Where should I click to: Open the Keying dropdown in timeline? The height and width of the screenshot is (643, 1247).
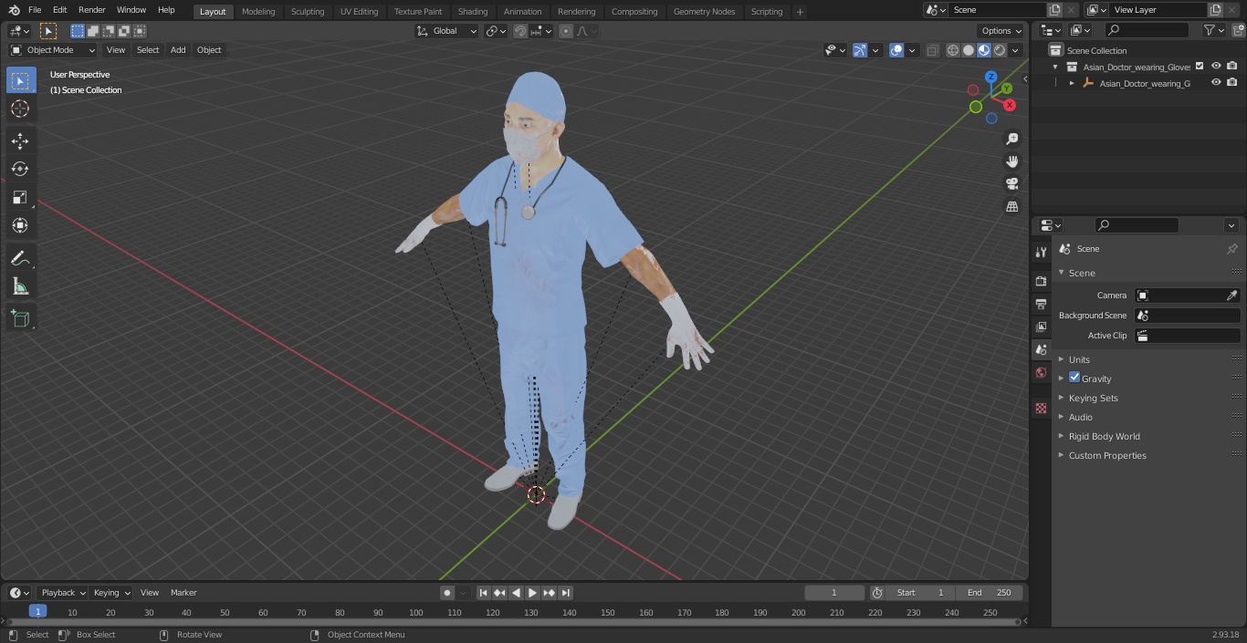pos(111,593)
